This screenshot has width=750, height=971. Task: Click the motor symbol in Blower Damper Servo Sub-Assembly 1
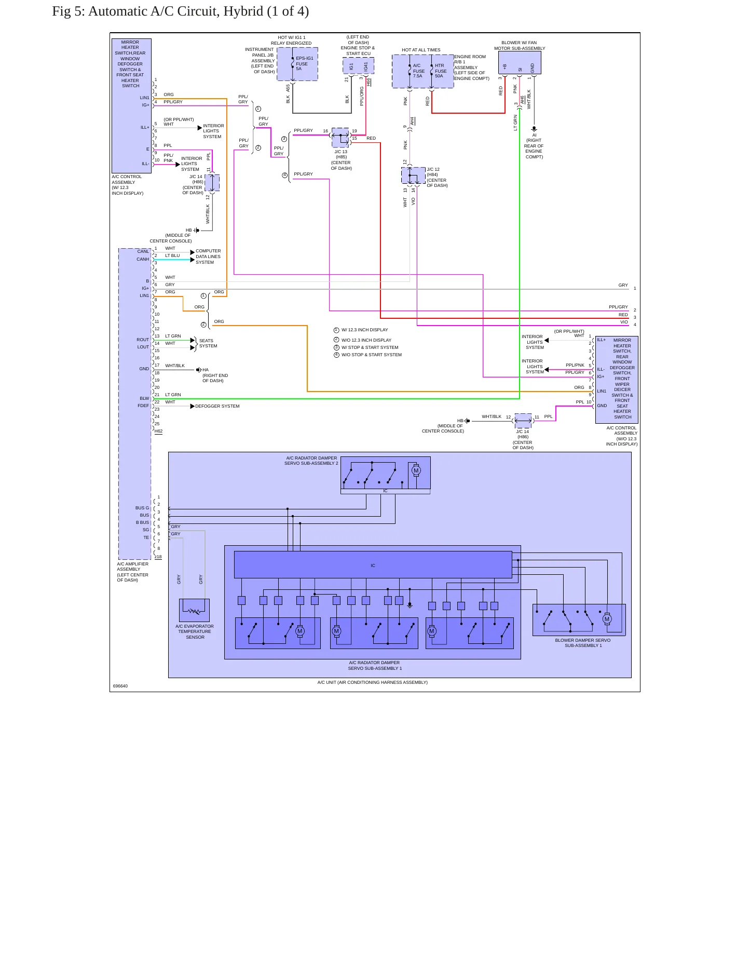coord(607,619)
